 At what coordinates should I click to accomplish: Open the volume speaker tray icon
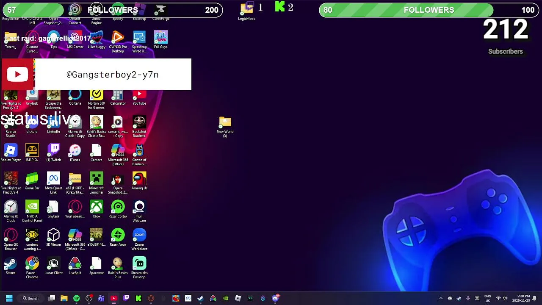[505, 298]
